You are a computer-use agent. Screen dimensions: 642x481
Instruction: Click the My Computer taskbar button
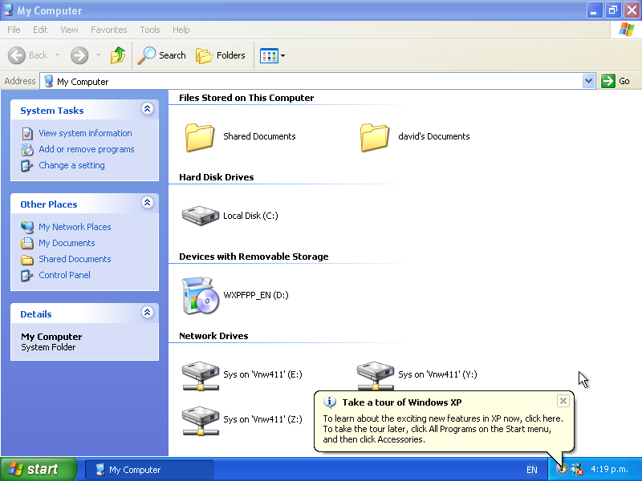pyautogui.click(x=149, y=470)
